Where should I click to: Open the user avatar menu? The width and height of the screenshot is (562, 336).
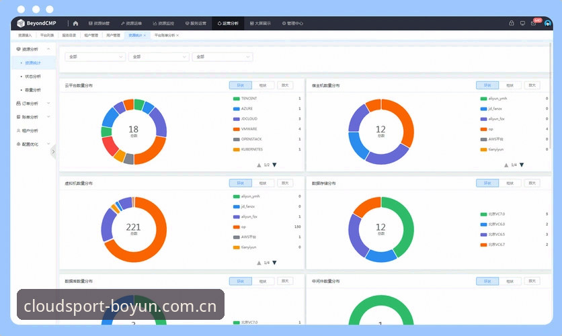(x=547, y=24)
